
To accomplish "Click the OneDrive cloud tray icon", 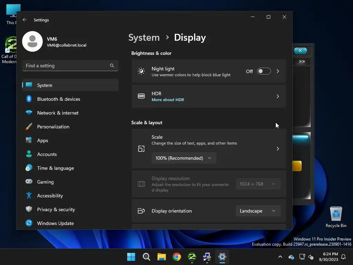I will 291,257.
